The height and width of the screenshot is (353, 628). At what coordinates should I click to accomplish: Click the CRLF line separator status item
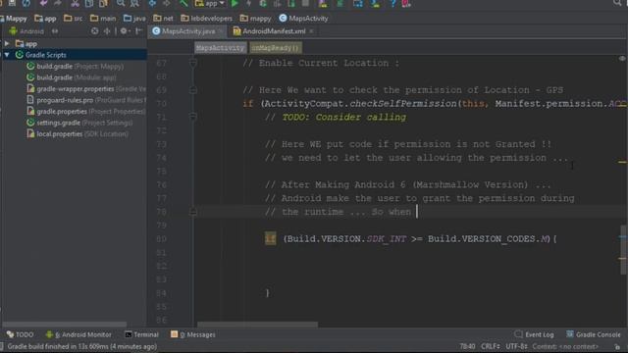(x=490, y=346)
